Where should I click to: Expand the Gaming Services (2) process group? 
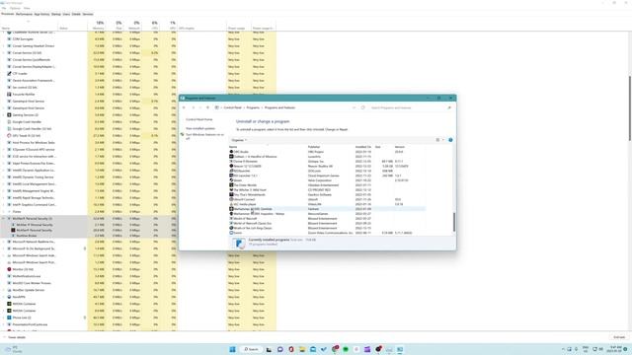tap(4, 115)
